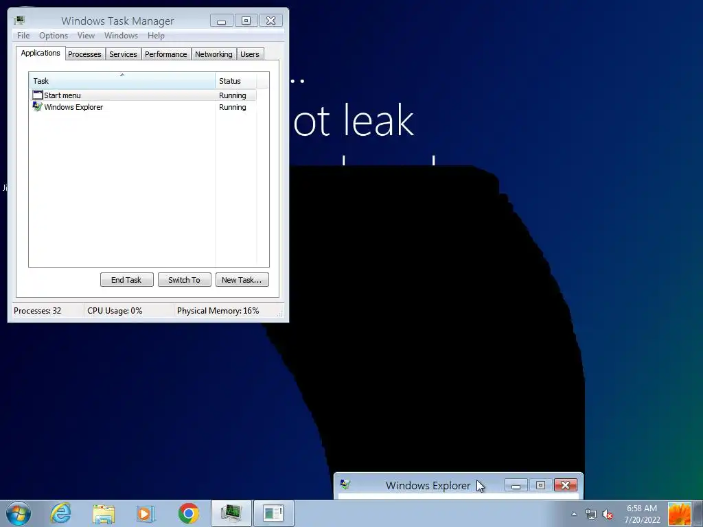
Task: Click Physical Memory: 16% status entry
Action: (218, 311)
